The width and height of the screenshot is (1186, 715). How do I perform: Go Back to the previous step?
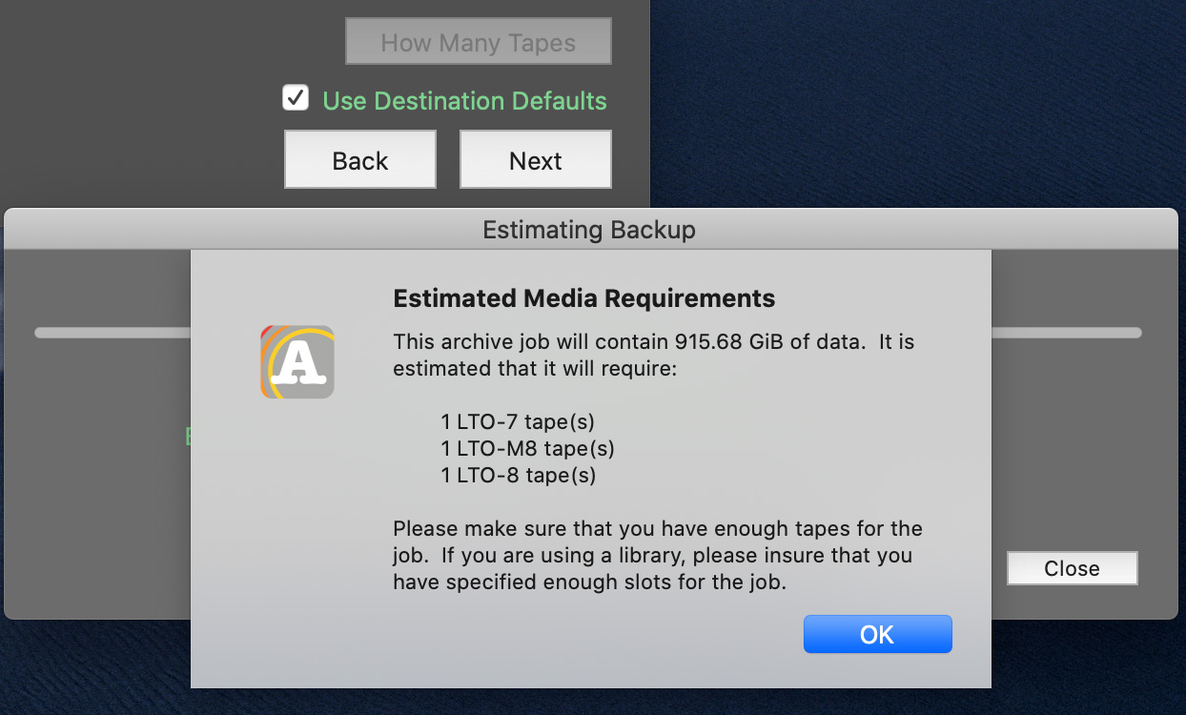point(359,160)
